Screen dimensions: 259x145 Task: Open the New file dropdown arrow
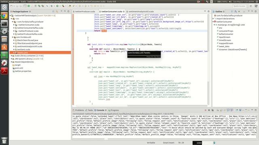(14, 6)
